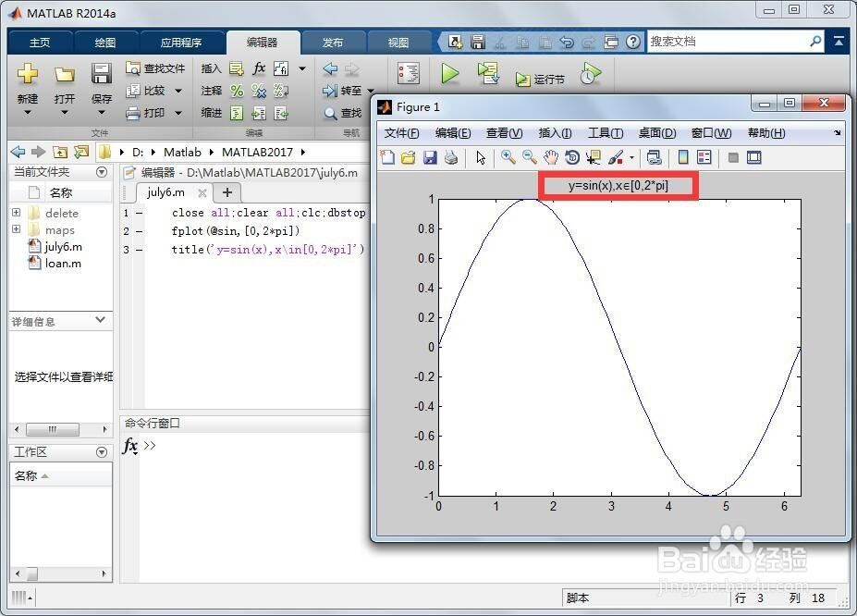The width and height of the screenshot is (857, 616).
Task: Click Run Section (运行节)
Action: tap(540, 80)
